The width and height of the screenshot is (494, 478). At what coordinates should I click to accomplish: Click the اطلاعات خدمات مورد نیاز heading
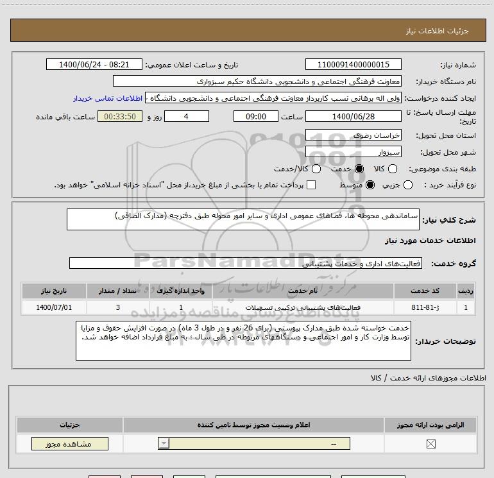pos(430,241)
